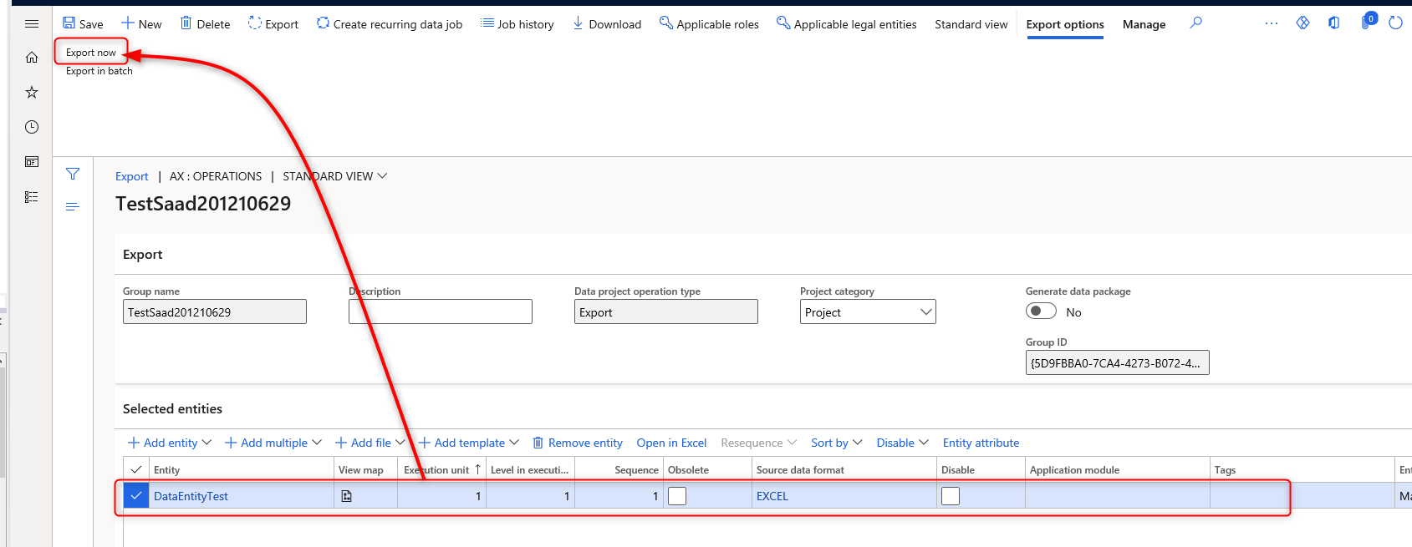Open the hamburger navigation menu
Screen dimensions: 1412x547
pos(32,24)
